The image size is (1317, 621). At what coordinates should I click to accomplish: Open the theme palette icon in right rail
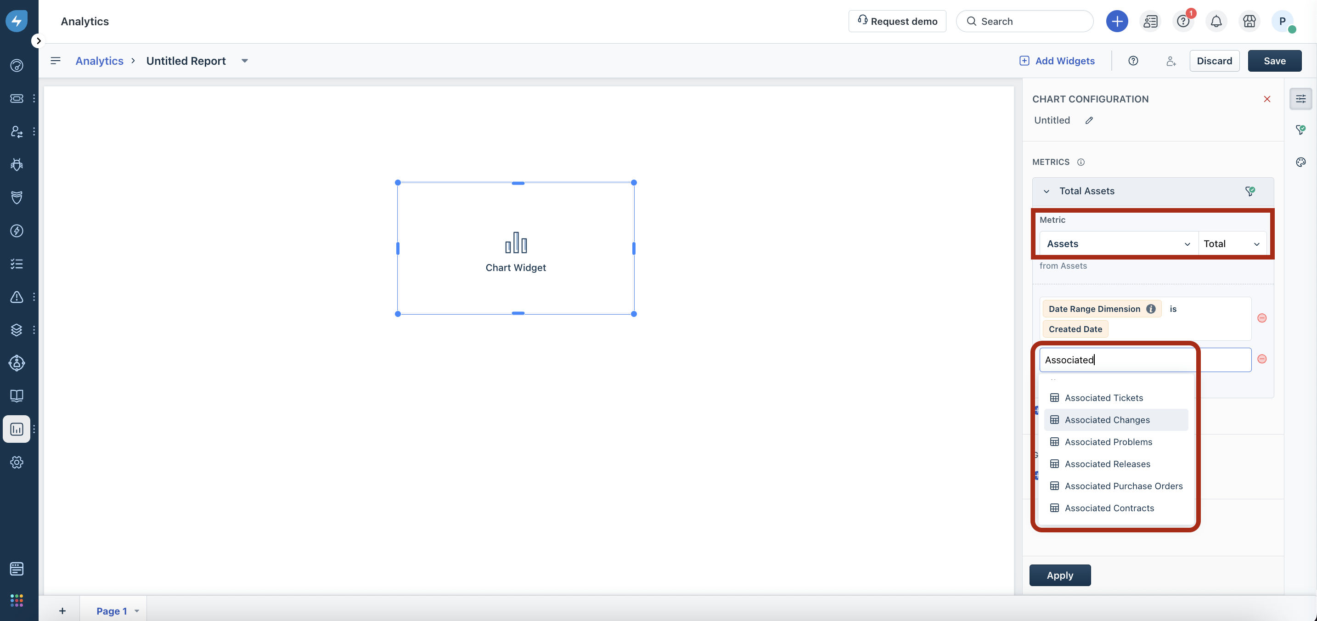pyautogui.click(x=1300, y=162)
